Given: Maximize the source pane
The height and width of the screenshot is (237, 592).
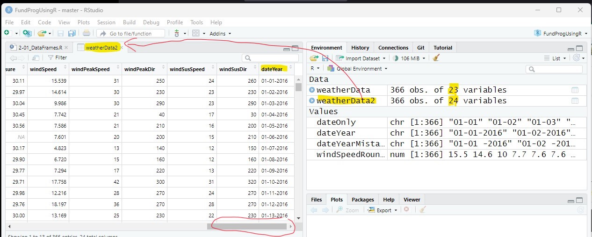Looking at the screenshot, I should (x=295, y=48).
